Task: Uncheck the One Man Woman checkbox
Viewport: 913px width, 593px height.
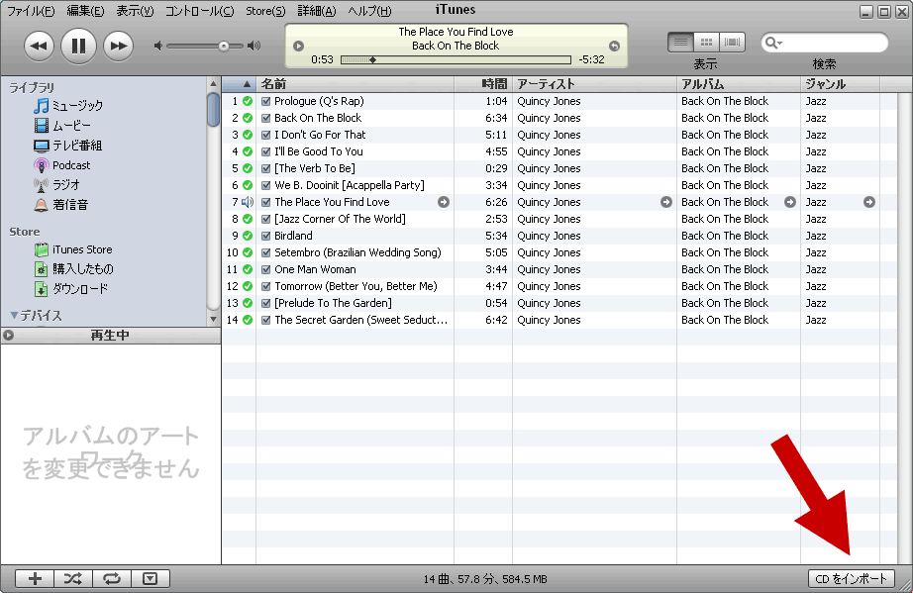Action: pyautogui.click(x=266, y=270)
